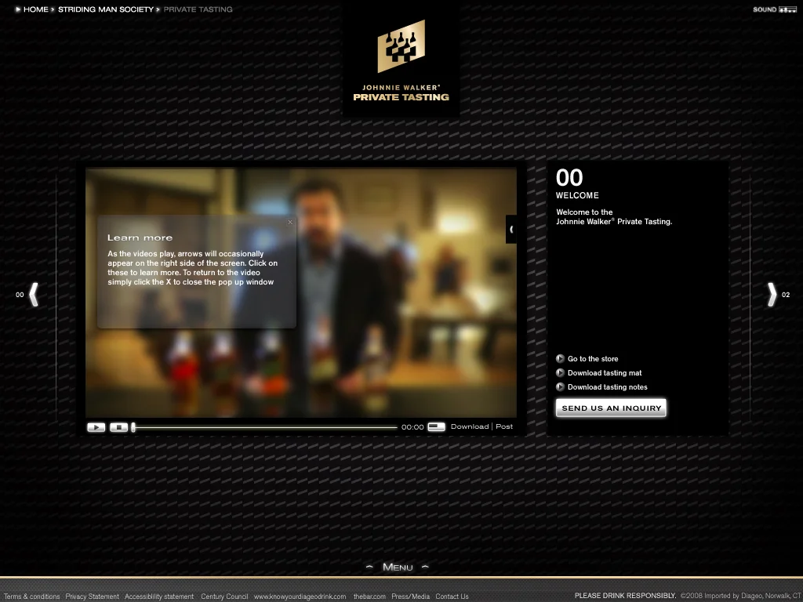Click arrow right of Menu label
Viewport: 803px width, 602px height.
click(425, 567)
